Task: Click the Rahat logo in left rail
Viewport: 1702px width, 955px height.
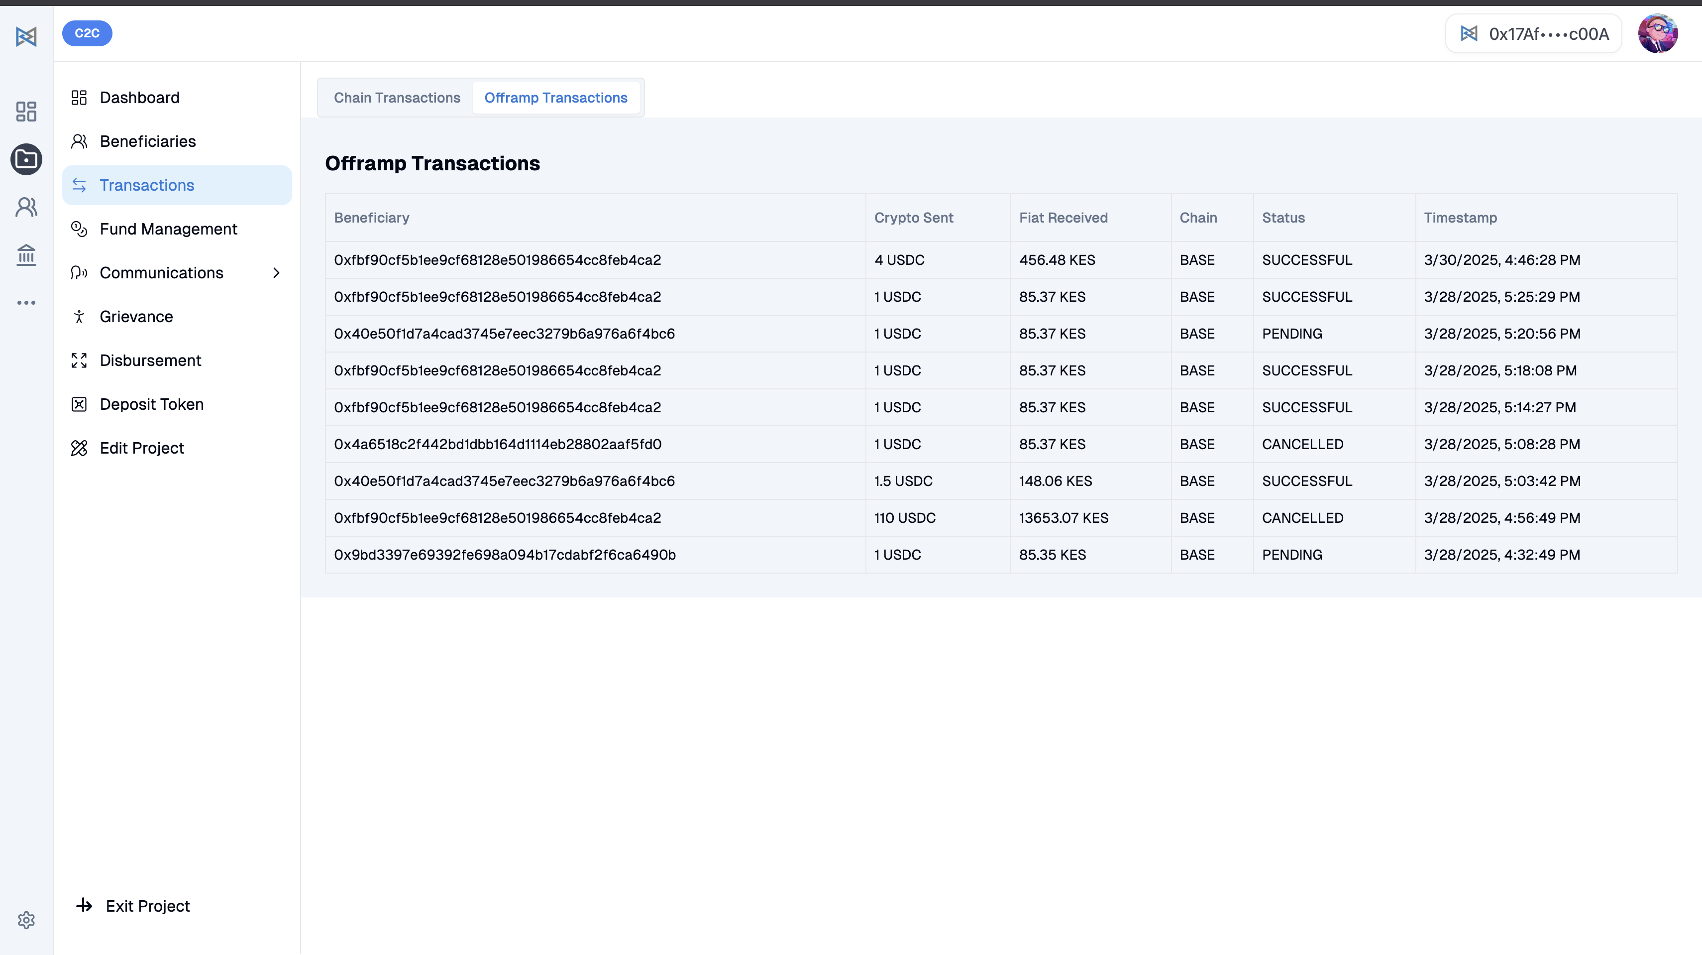Action: click(26, 36)
